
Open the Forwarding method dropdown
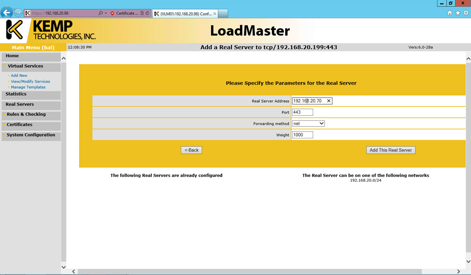click(308, 123)
